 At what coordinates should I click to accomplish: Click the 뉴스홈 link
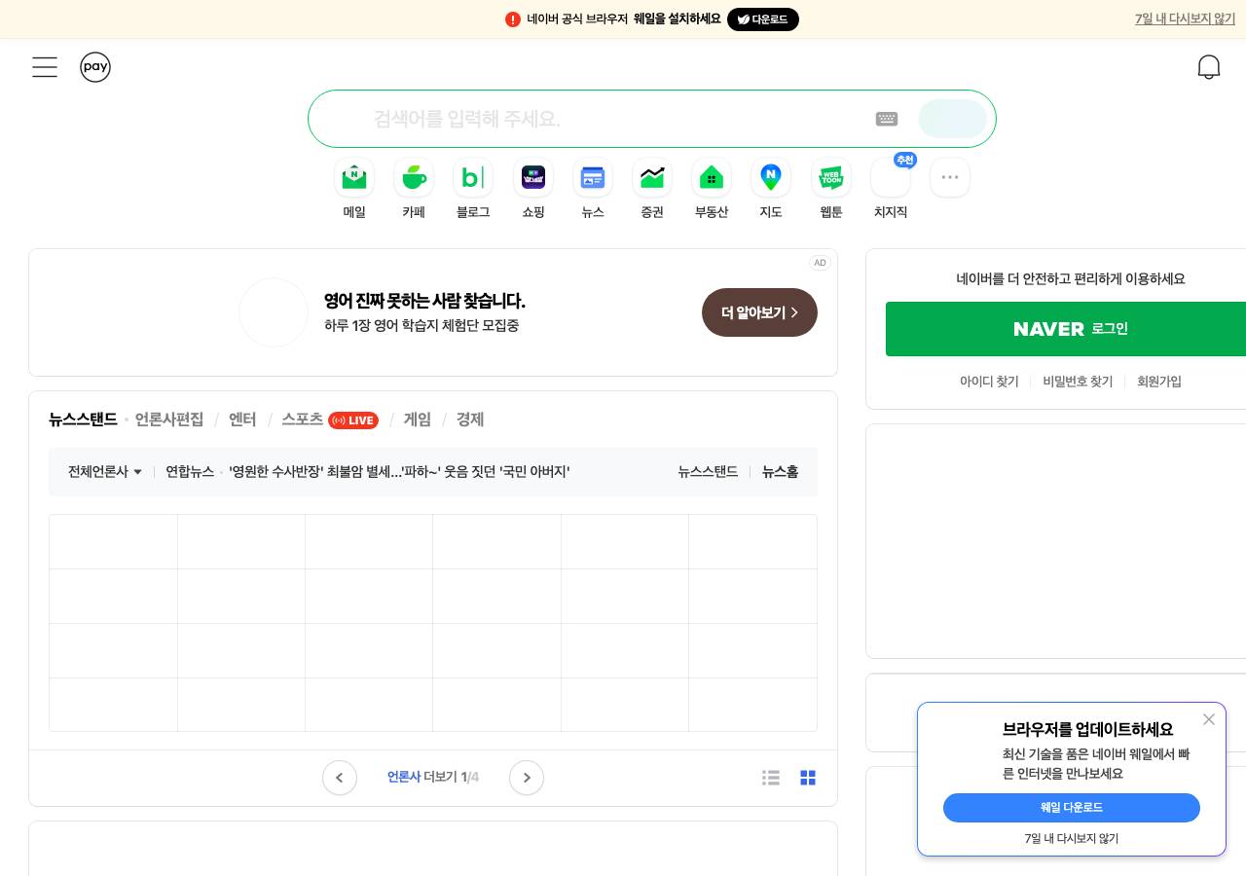coord(780,472)
